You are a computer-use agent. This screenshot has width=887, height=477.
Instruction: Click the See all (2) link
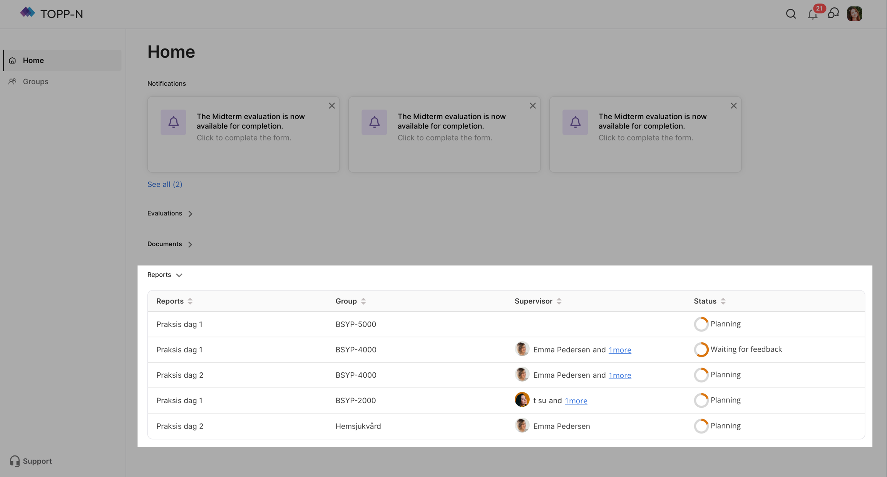165,184
